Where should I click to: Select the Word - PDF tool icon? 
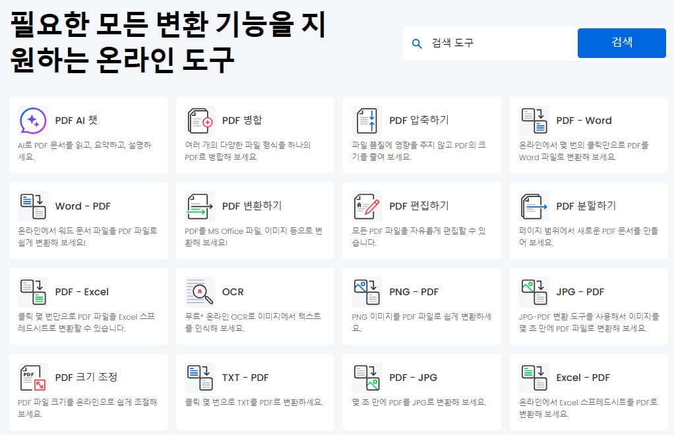click(31, 206)
